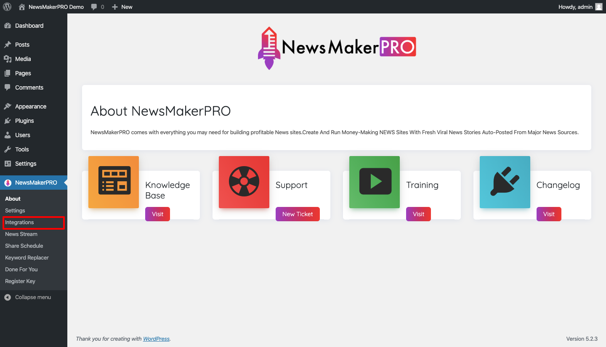
Task: Click the Support card title
Action: (x=291, y=185)
